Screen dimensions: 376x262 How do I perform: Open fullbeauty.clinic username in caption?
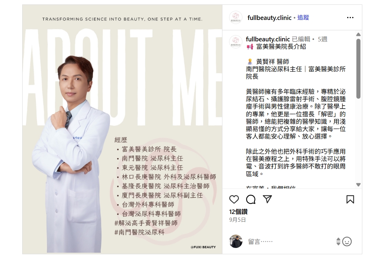click(x=268, y=39)
